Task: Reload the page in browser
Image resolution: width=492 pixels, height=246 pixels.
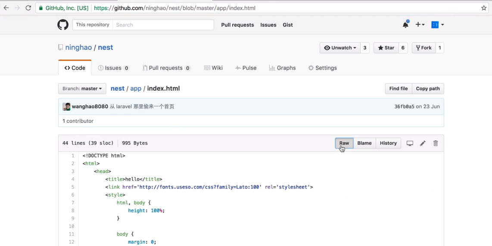Action: pos(28,8)
